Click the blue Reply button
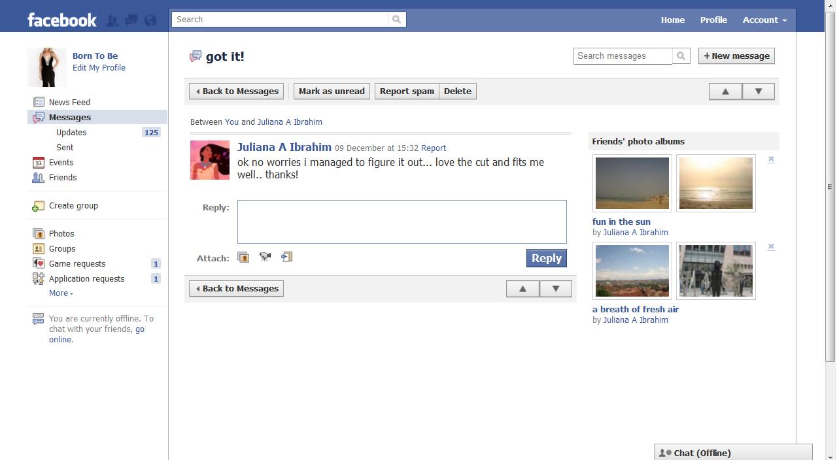This screenshot has width=837, height=460. [x=547, y=258]
